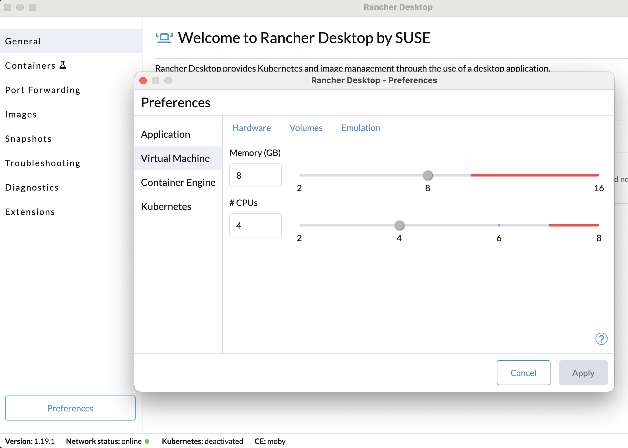Open the Extensions page

tap(30, 212)
